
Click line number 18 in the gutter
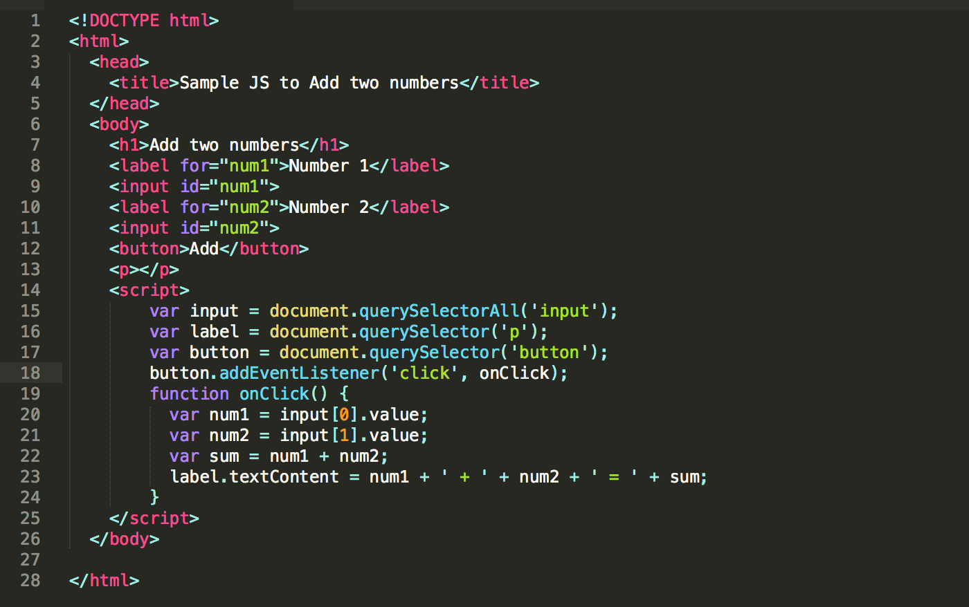coord(30,373)
